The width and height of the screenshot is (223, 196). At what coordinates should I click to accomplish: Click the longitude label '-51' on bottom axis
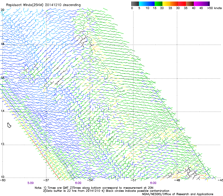point(133,180)
